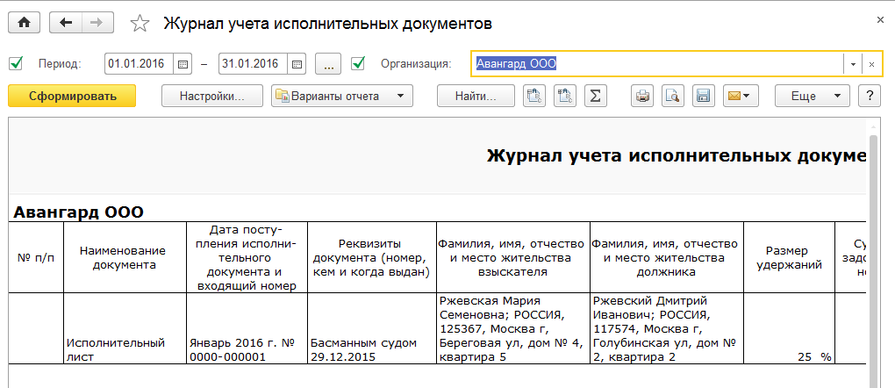Click the Найти... button
The image size is (895, 388).
(476, 96)
